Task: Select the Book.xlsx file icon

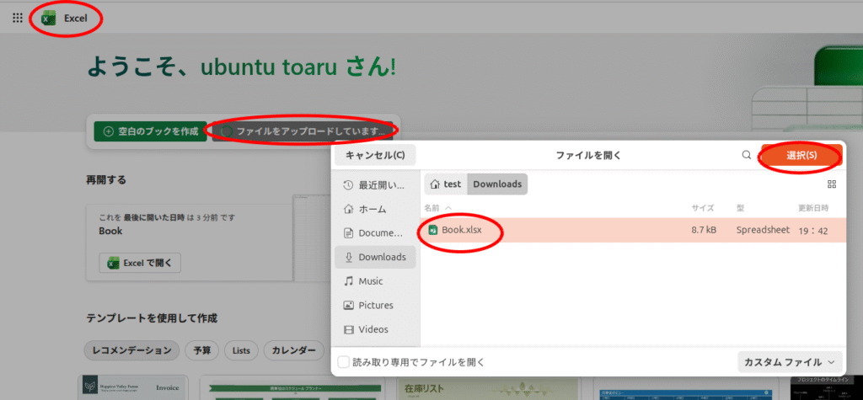Action: [x=432, y=230]
